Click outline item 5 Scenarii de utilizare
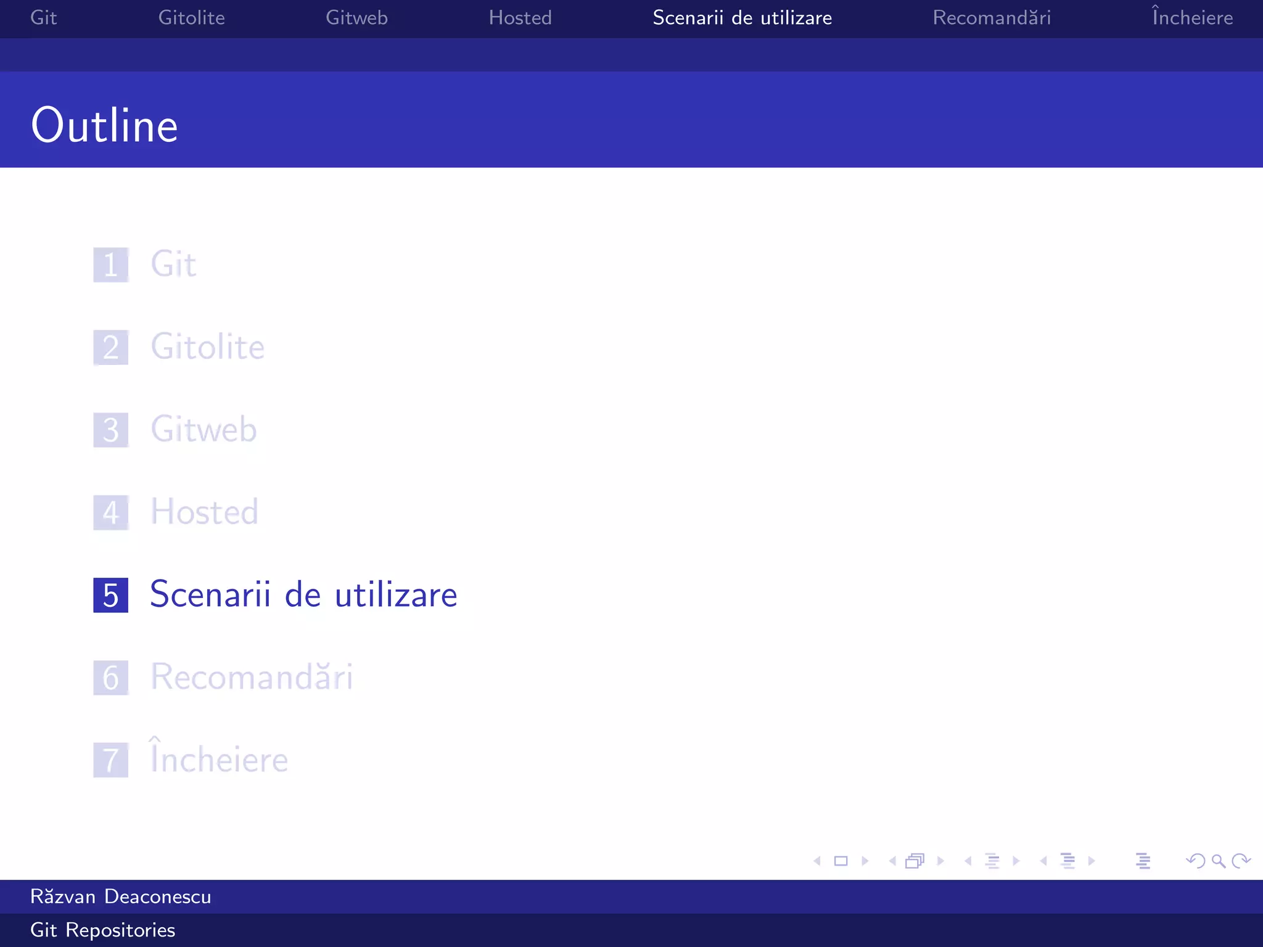The width and height of the screenshot is (1263, 947). [x=276, y=594]
